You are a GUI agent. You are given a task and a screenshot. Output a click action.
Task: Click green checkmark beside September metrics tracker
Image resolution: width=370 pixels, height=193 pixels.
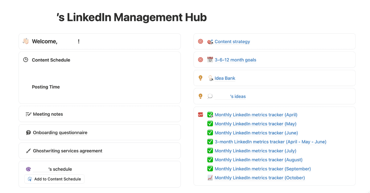(x=210, y=169)
